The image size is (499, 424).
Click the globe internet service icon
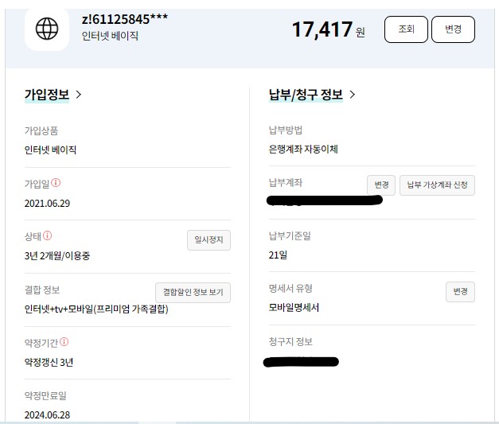(x=47, y=29)
